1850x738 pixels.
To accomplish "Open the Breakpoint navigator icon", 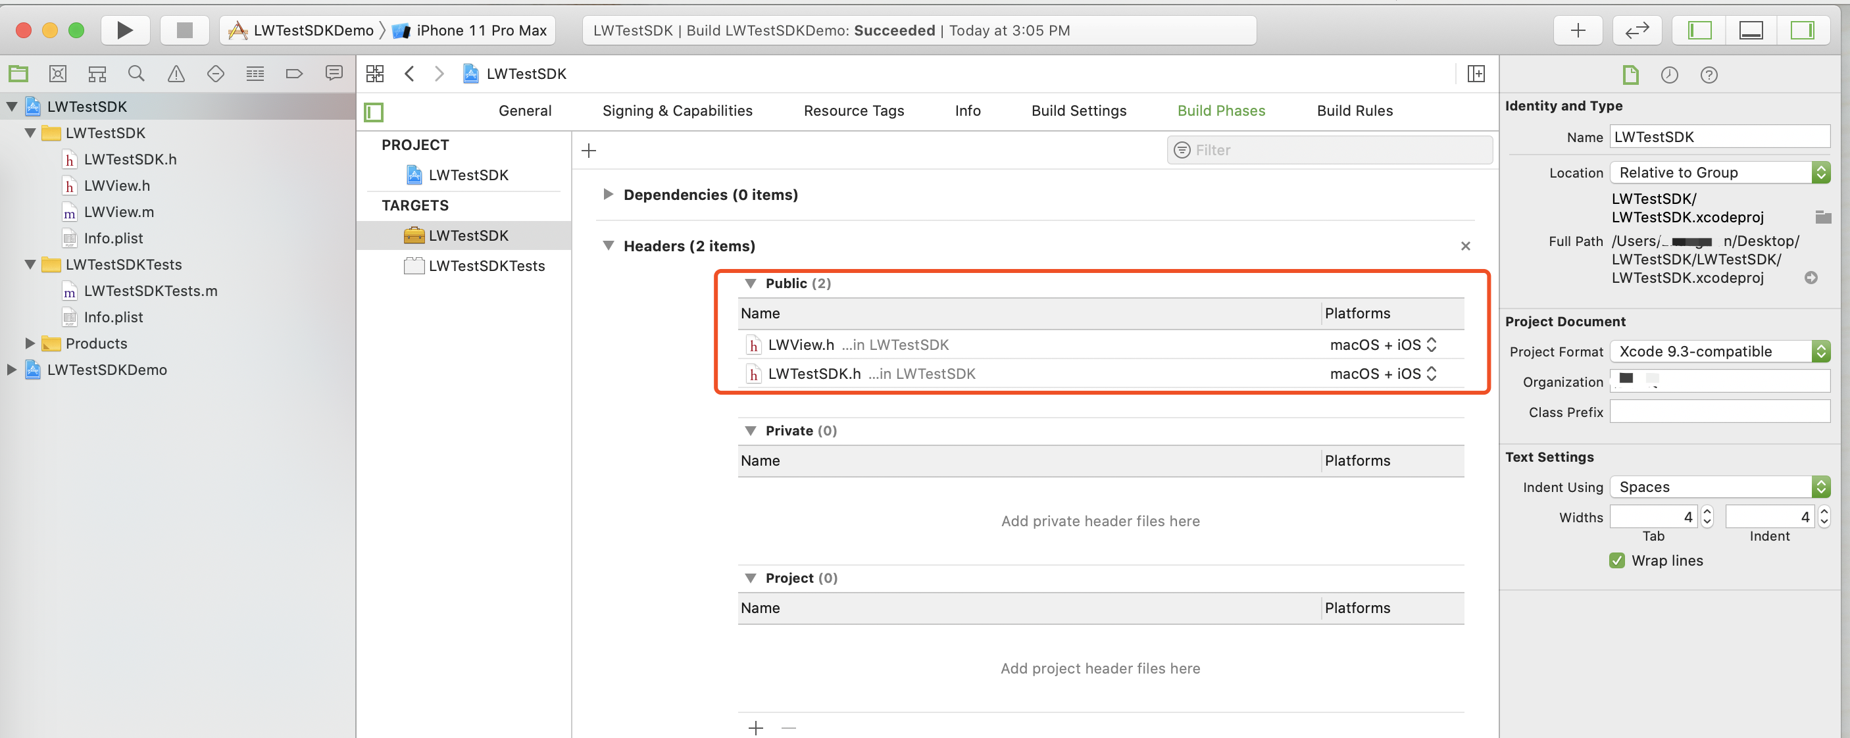I will click(293, 73).
